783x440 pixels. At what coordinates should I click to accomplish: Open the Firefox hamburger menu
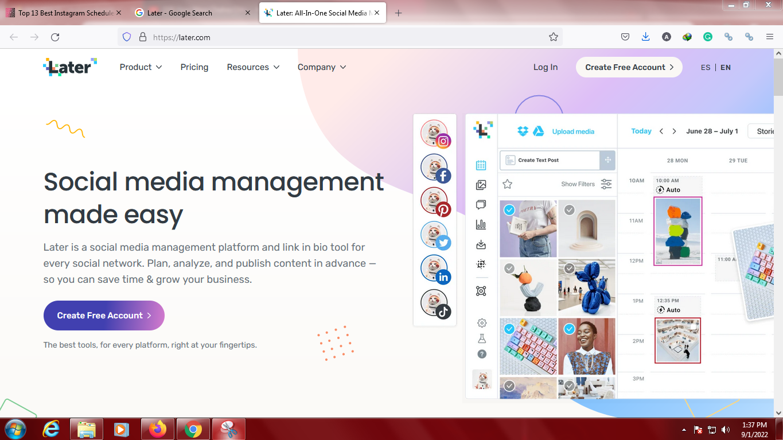click(x=770, y=37)
